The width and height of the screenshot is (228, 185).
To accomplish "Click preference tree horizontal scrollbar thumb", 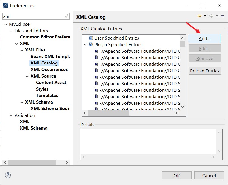I will [32, 162].
